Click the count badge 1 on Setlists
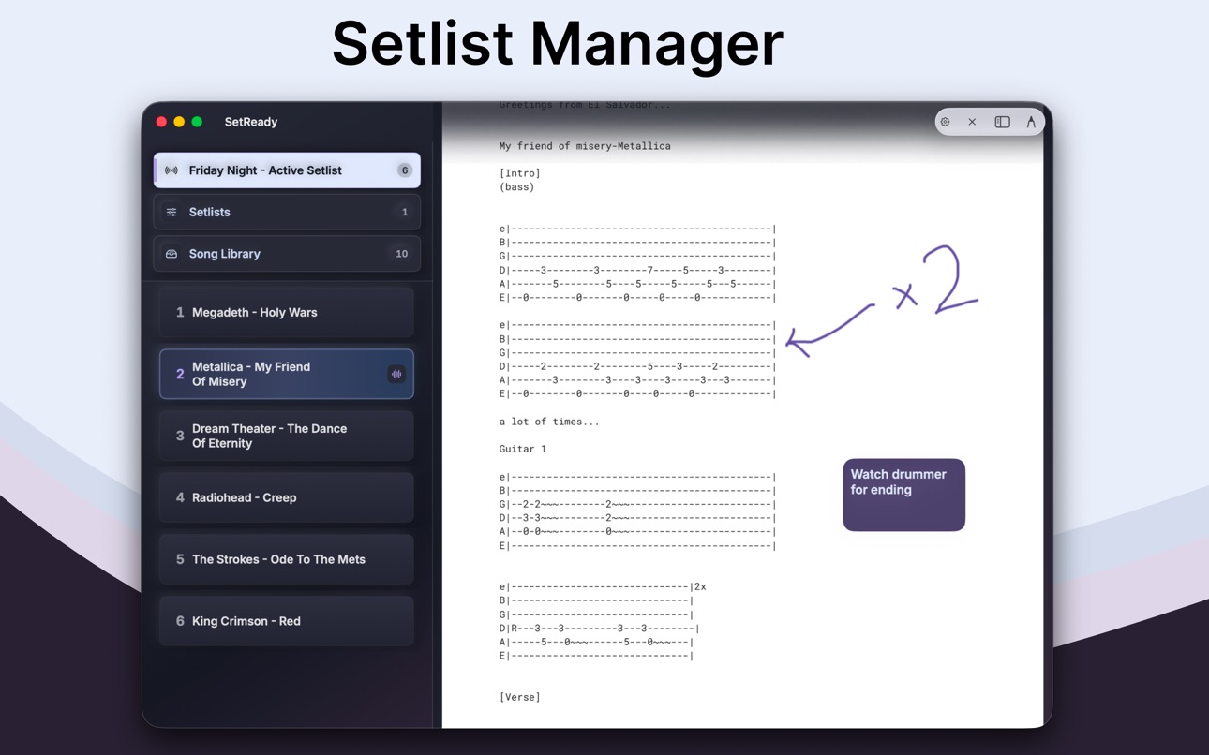Viewport: 1209px width, 755px height. pos(405,213)
